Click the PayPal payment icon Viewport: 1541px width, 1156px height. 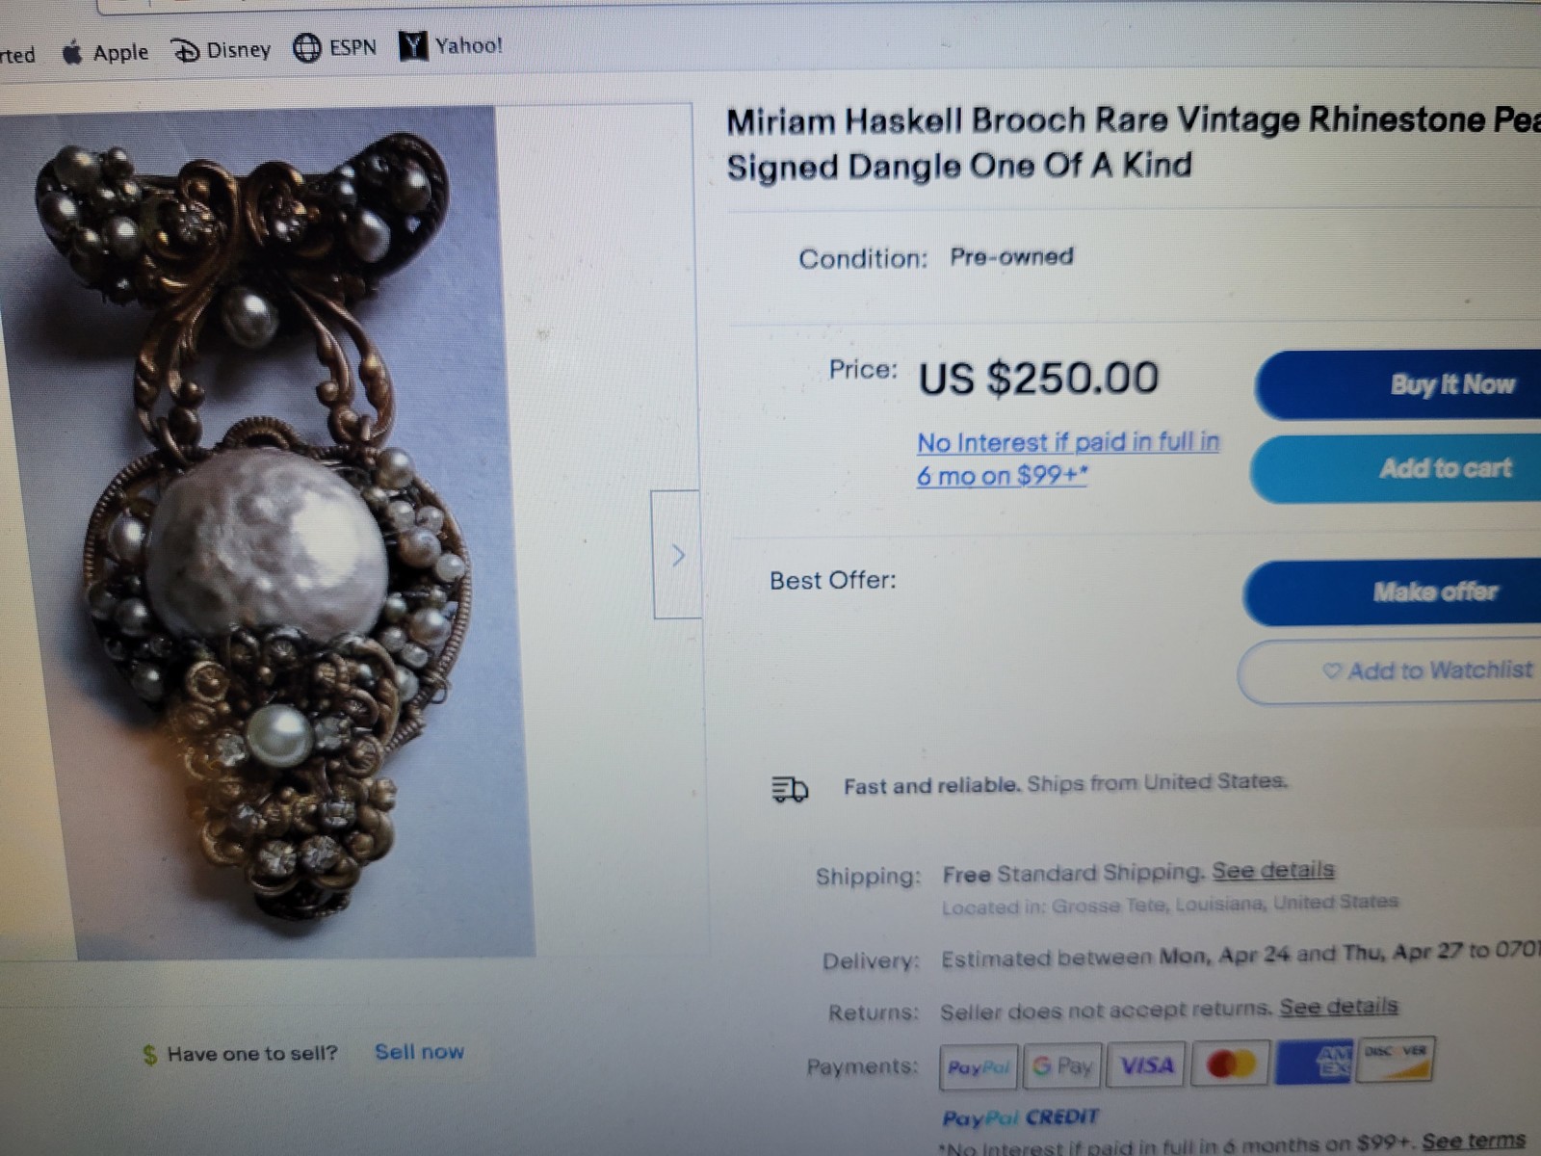pyautogui.click(x=978, y=1066)
